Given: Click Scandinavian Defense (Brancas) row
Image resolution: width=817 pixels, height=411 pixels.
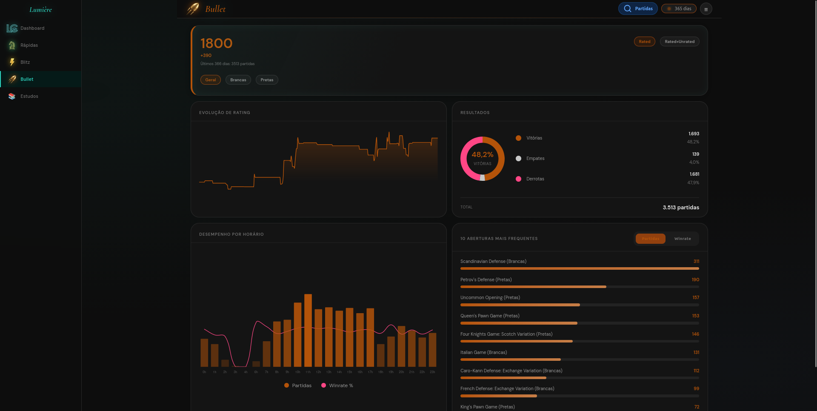Looking at the screenshot, I should (x=580, y=264).
